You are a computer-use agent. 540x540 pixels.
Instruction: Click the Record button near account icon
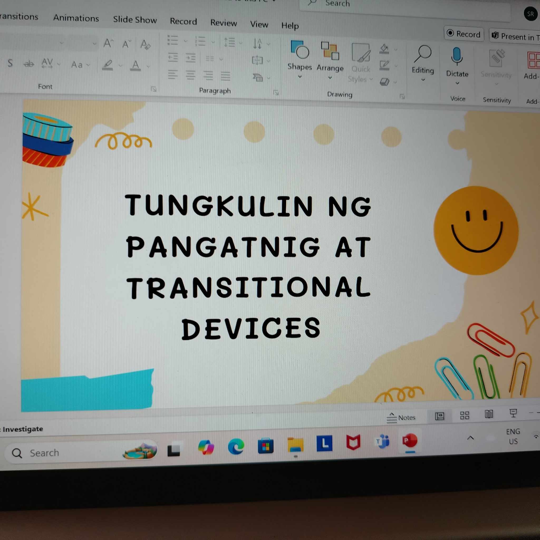(x=464, y=34)
